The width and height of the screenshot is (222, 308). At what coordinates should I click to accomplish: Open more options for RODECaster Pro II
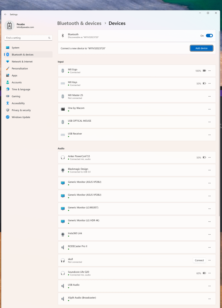[209, 247]
